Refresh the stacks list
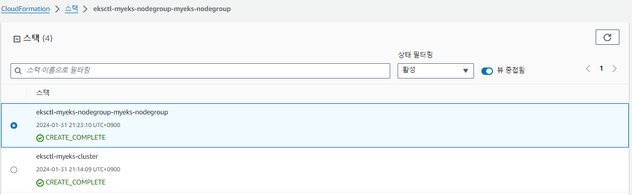The image size is (632, 195). pos(607,37)
